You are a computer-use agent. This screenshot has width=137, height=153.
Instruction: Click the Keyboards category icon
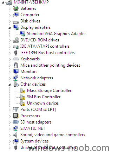[x=16, y=59]
